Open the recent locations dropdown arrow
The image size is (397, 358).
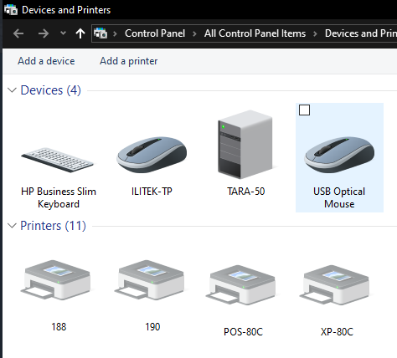63,33
